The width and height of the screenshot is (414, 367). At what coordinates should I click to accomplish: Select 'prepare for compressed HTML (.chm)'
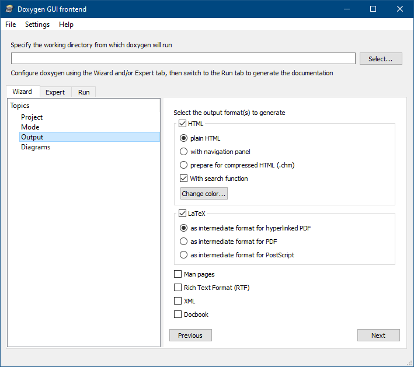184,165
